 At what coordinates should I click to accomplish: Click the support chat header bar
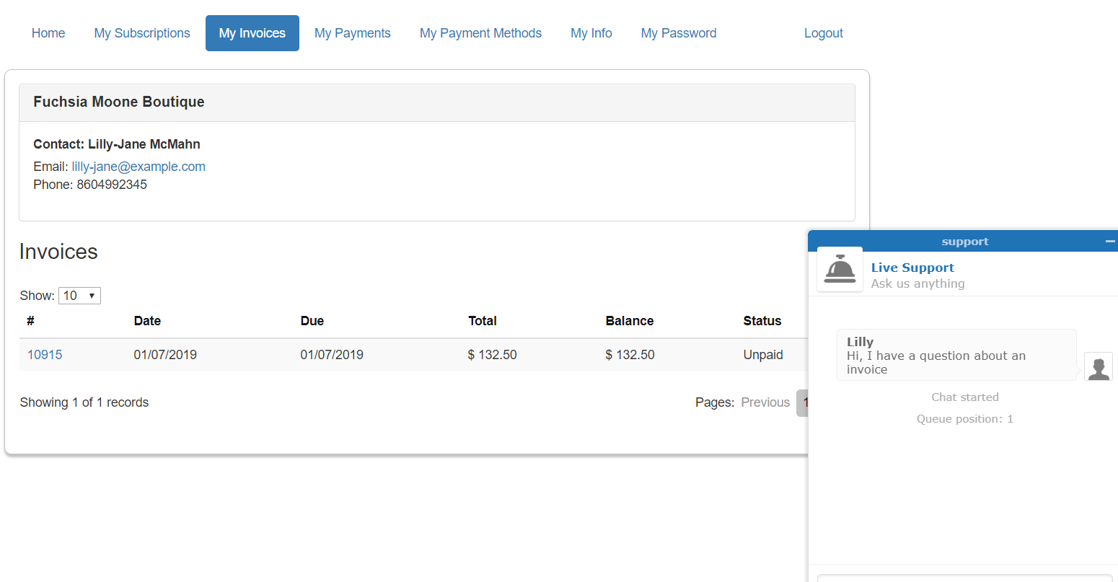point(963,242)
